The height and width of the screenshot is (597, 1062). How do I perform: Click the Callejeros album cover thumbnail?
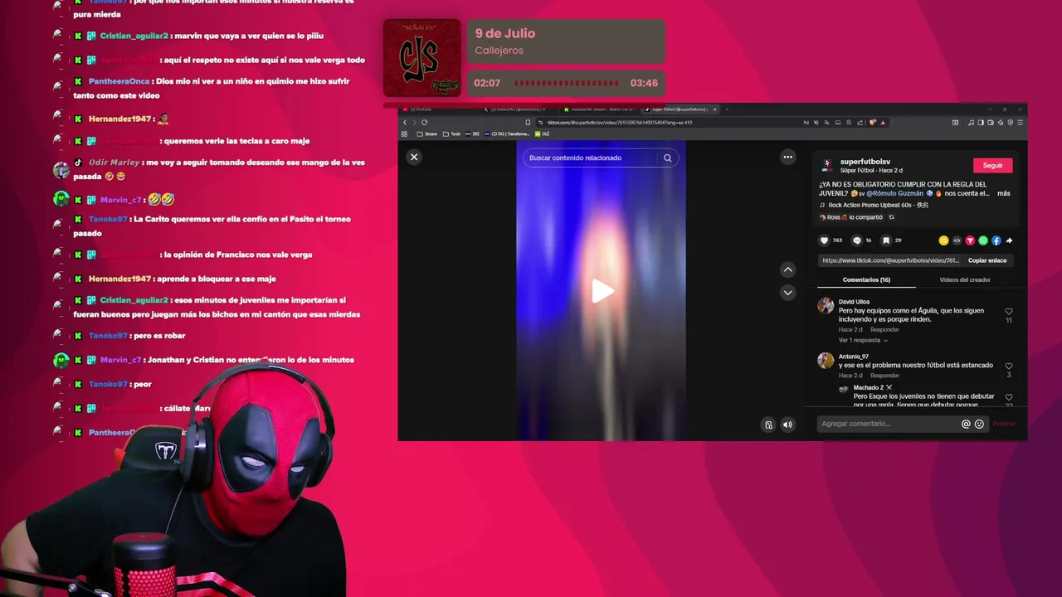coord(421,58)
